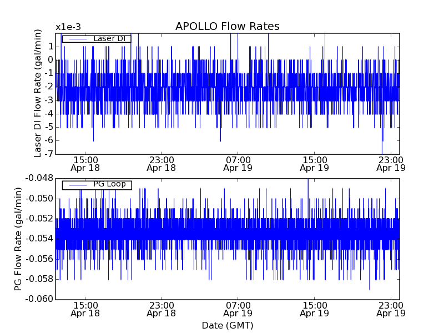Click "07:00 Apr 19" under the PG Loop plot

[x=238, y=310]
